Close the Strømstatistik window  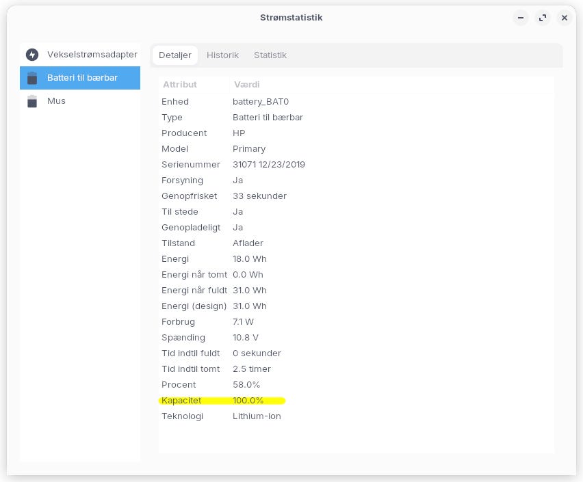click(564, 18)
